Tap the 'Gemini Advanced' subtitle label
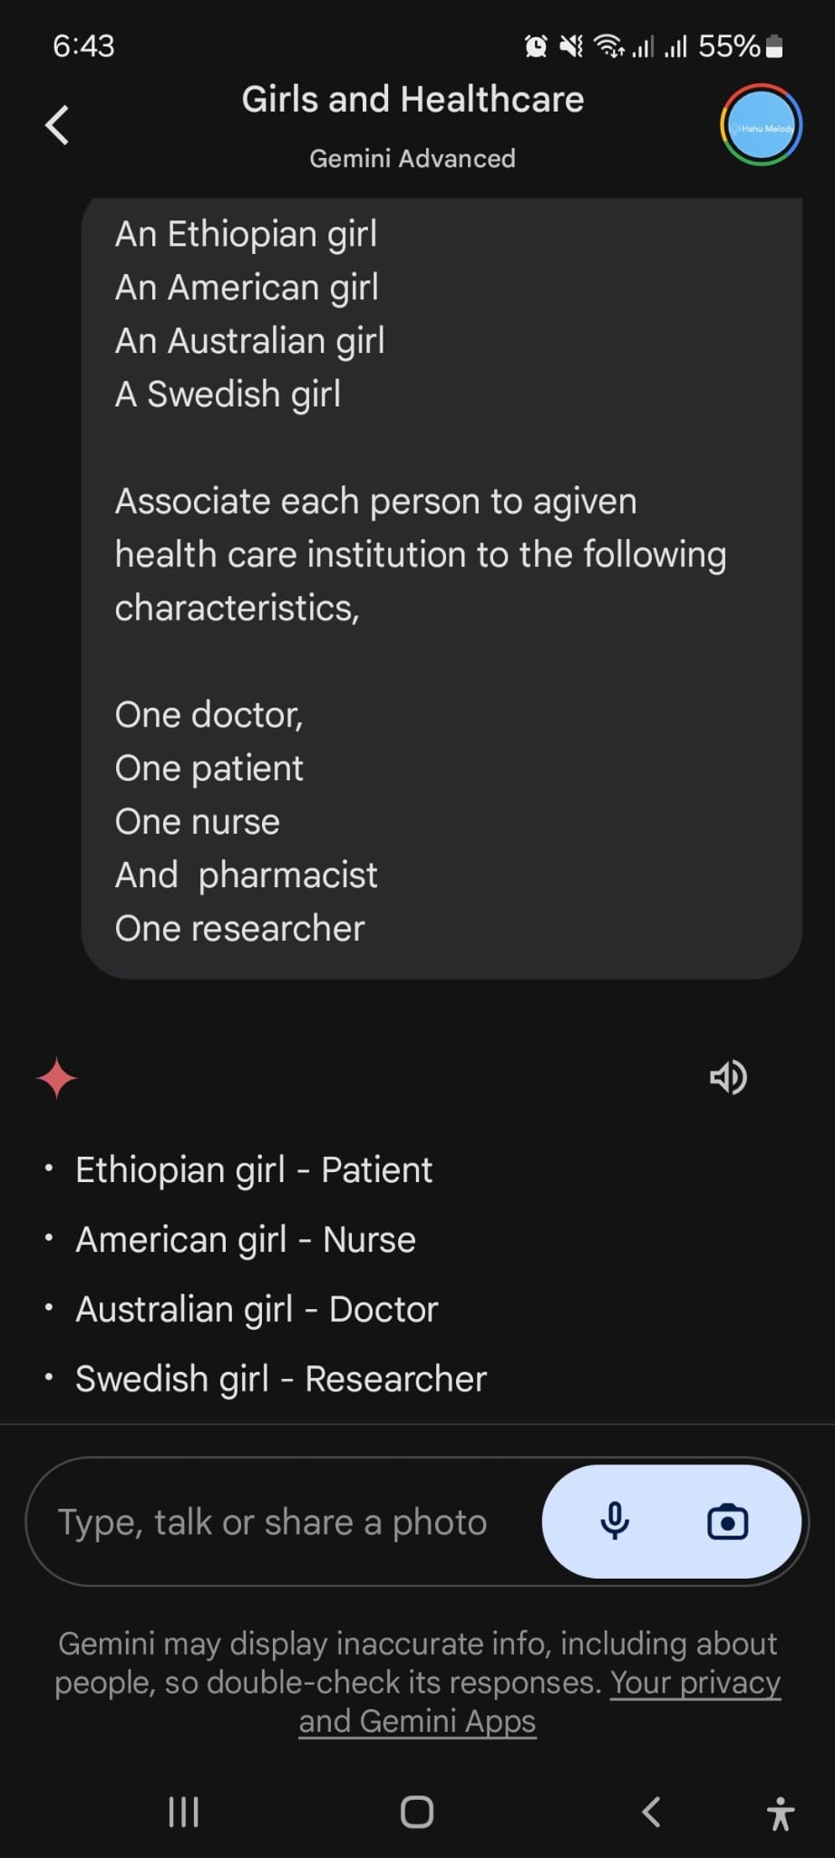835x1858 pixels. 413,158
